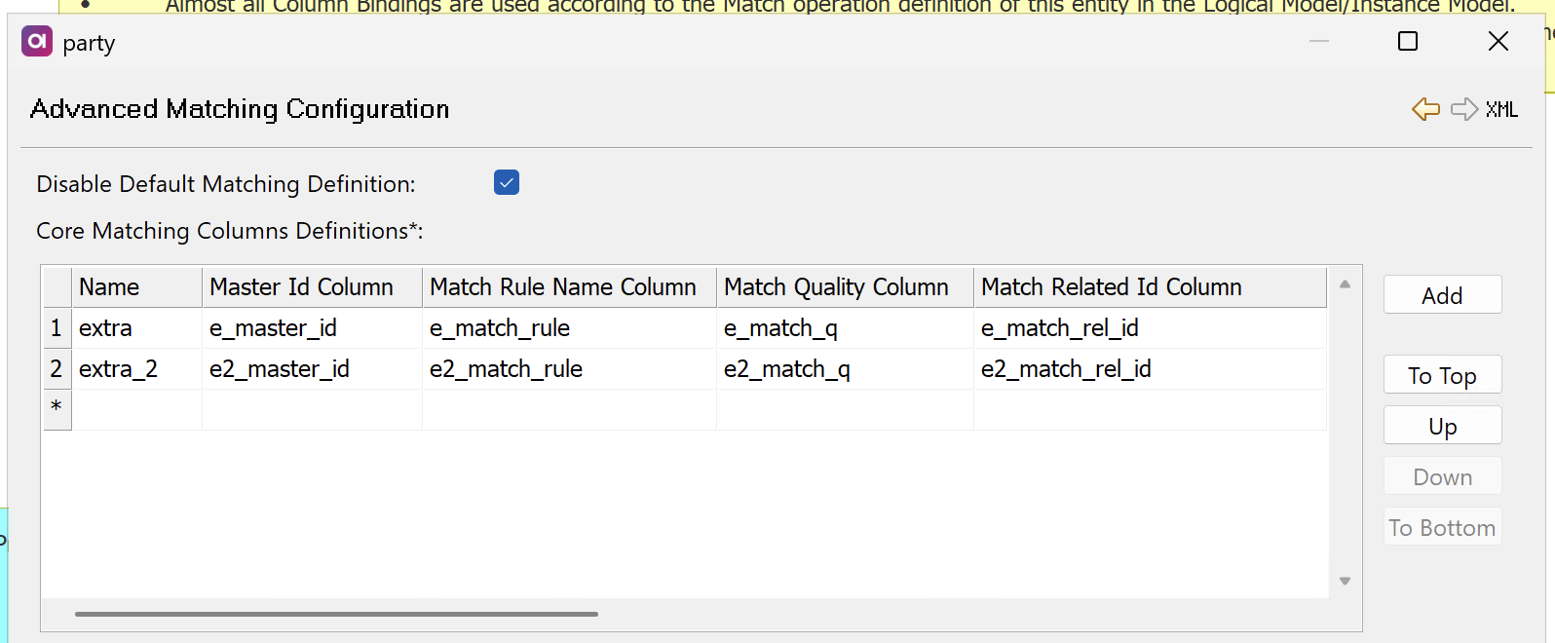Click the Up button
The image size is (1555, 643).
(1442, 425)
